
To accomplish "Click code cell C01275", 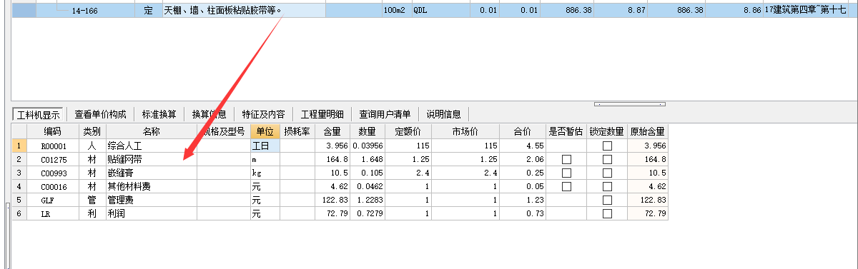I will (53, 159).
